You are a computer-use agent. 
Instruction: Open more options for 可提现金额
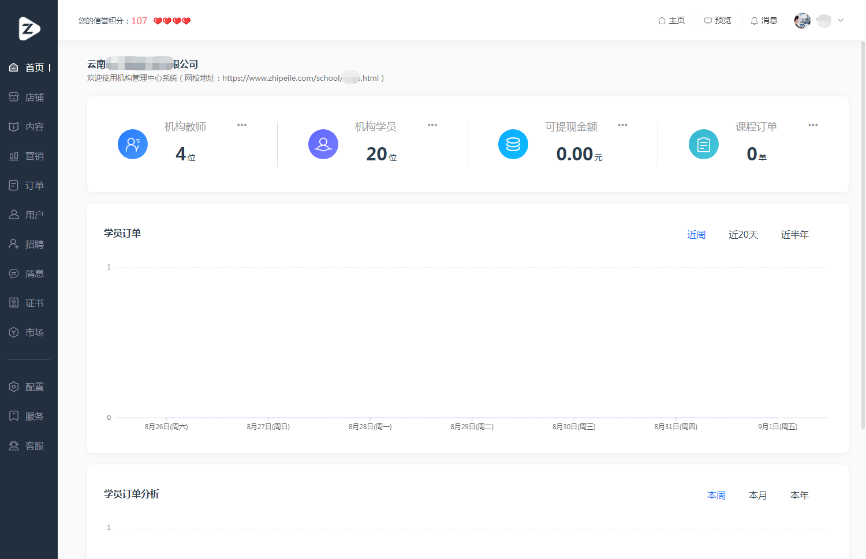point(622,125)
